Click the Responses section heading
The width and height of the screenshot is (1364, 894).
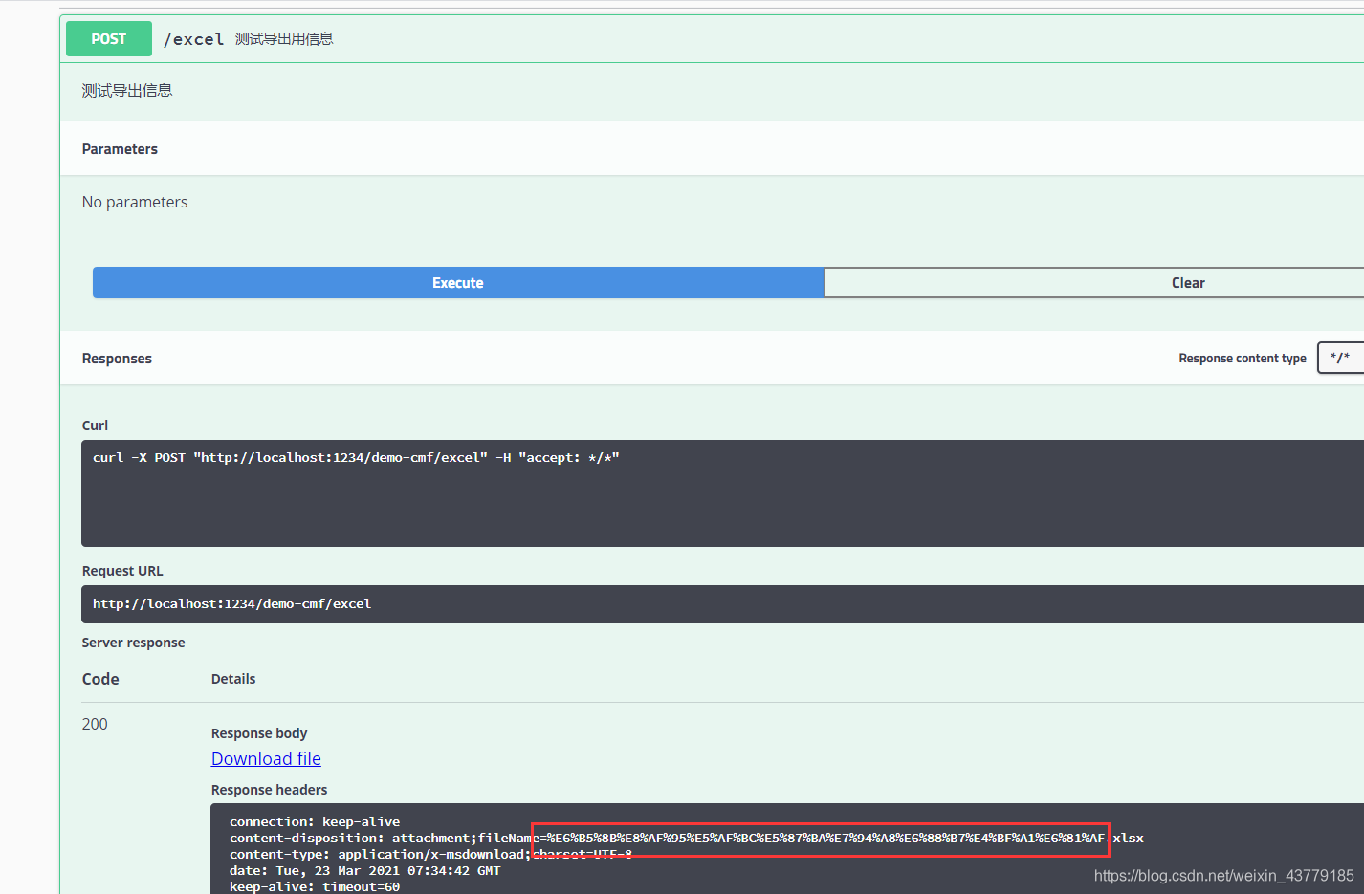117,359
